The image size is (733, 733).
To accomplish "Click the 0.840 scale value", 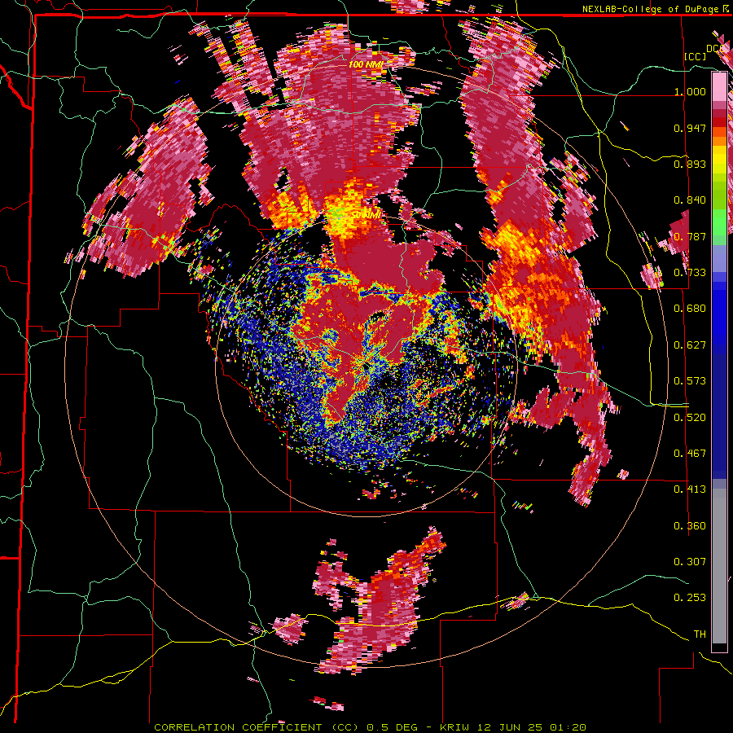I will click(690, 200).
